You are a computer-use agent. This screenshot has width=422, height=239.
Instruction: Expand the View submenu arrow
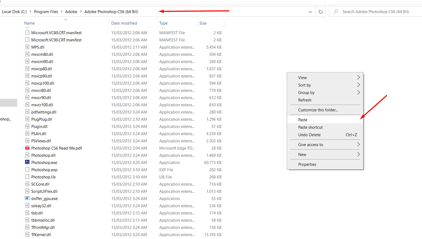tap(358, 78)
